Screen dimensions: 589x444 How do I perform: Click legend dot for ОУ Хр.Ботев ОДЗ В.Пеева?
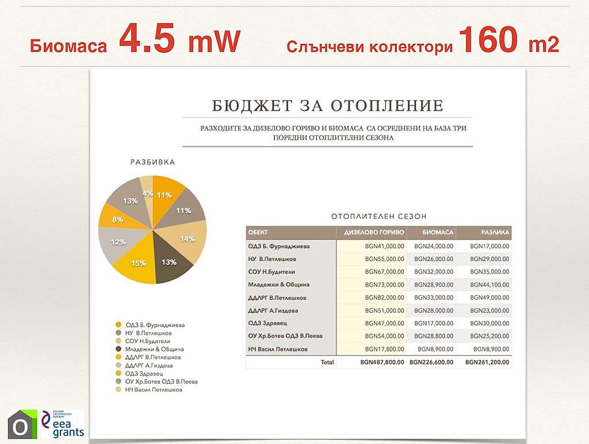point(118,381)
